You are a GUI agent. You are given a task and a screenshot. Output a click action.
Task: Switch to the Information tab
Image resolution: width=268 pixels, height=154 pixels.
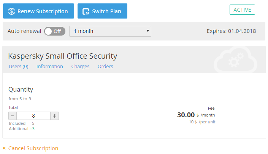pos(50,66)
